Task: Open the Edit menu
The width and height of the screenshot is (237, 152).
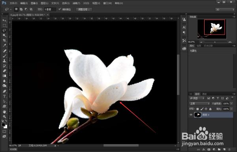Action: [x=24, y=3]
